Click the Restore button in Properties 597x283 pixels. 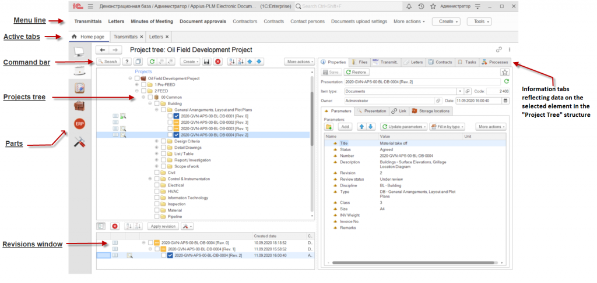point(356,72)
